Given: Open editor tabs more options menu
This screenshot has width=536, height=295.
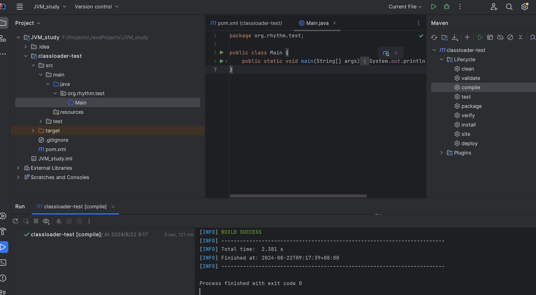Looking at the screenshot, I should (419, 23).
